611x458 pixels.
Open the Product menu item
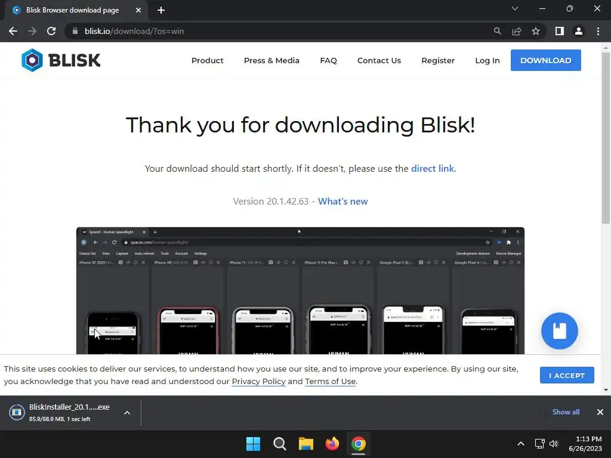tap(207, 60)
